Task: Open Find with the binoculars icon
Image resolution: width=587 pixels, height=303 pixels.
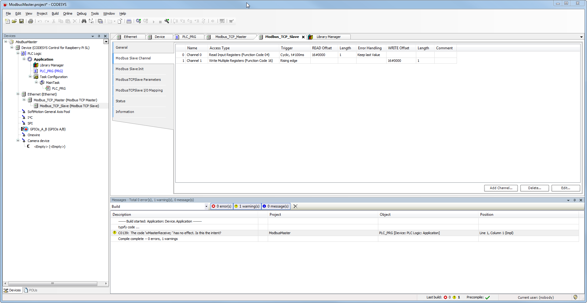Action: click(x=84, y=21)
